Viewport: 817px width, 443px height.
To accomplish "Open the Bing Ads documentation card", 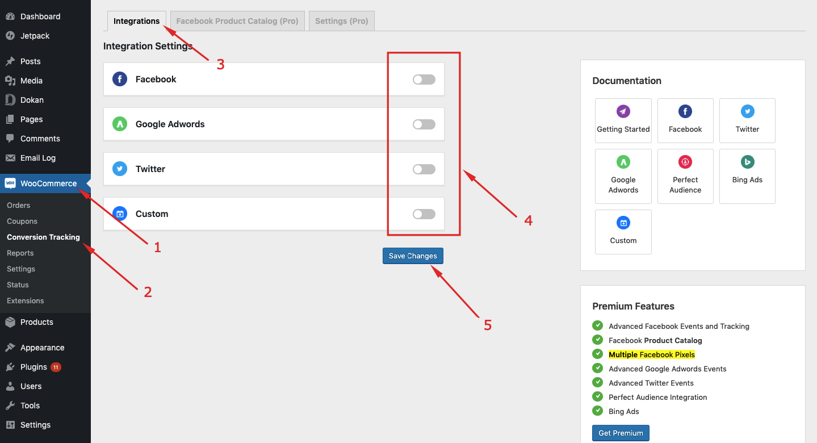I will pos(747,176).
